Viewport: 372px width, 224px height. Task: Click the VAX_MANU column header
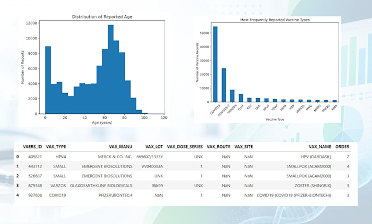pos(120,147)
